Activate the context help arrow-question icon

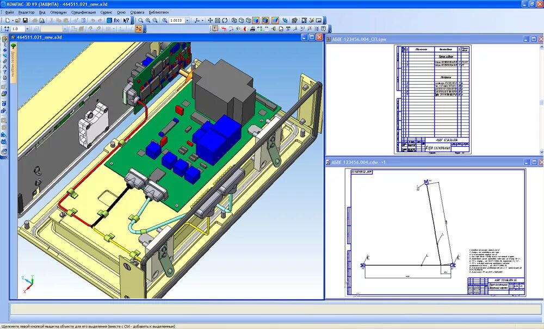(126, 21)
